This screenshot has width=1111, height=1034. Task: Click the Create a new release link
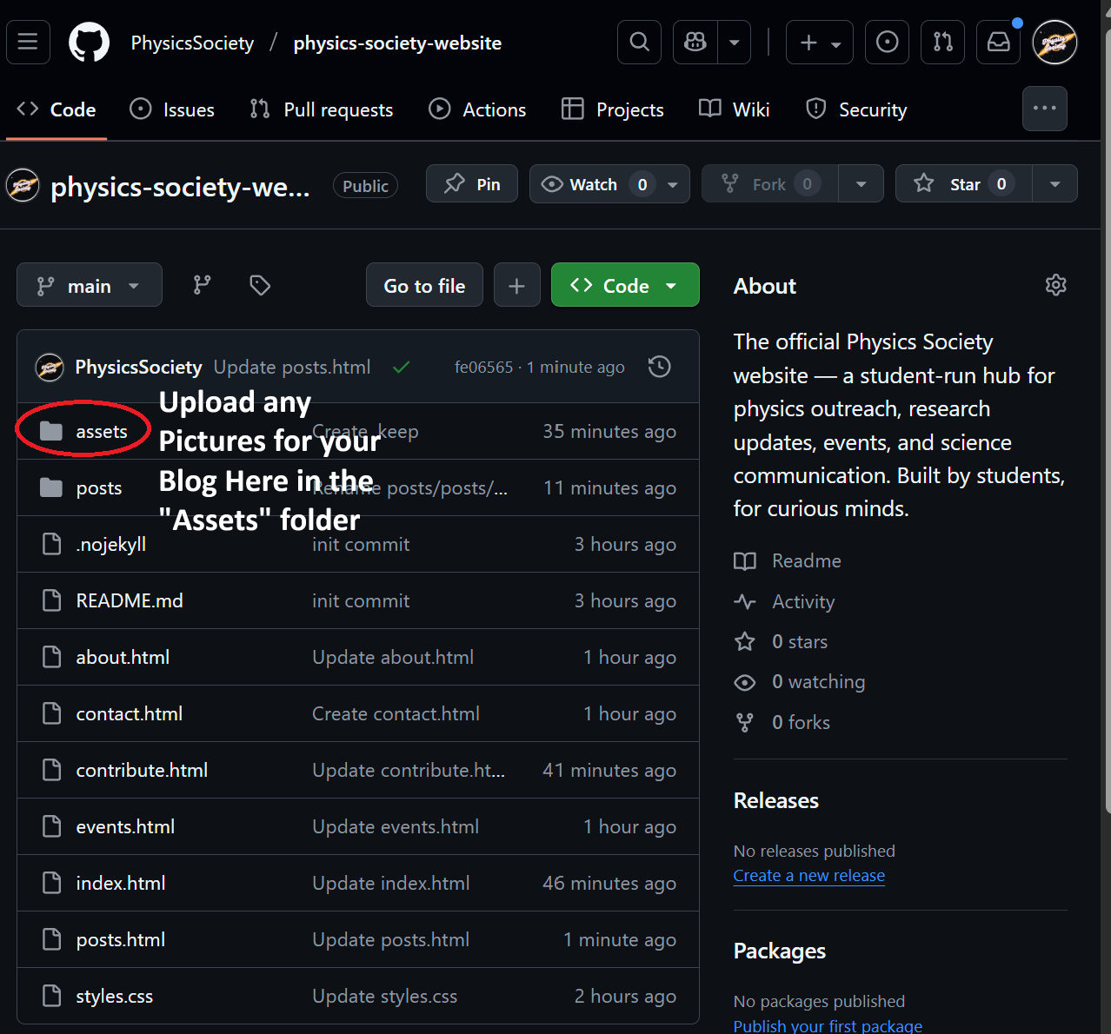808,875
